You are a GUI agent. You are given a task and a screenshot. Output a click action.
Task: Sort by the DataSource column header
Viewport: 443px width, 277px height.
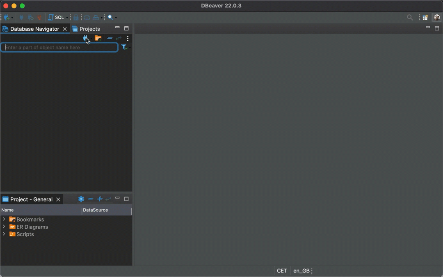[x=107, y=210]
